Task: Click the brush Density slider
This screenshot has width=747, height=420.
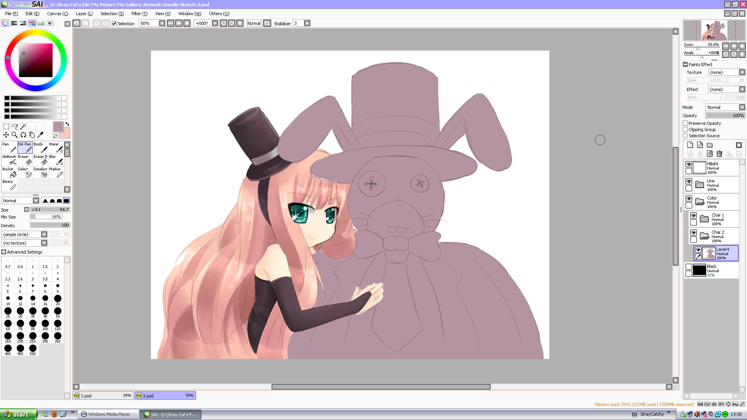Action: 49,225
